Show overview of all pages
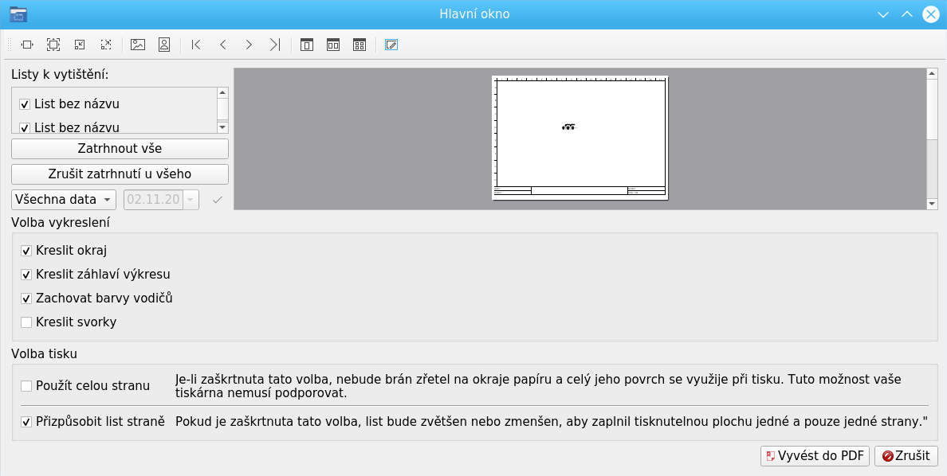The image size is (947, 476). click(360, 45)
